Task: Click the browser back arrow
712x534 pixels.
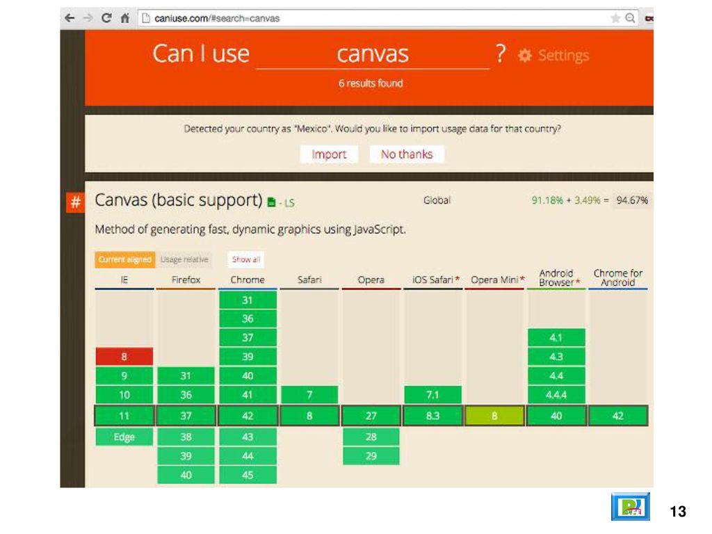Action: click(70, 18)
